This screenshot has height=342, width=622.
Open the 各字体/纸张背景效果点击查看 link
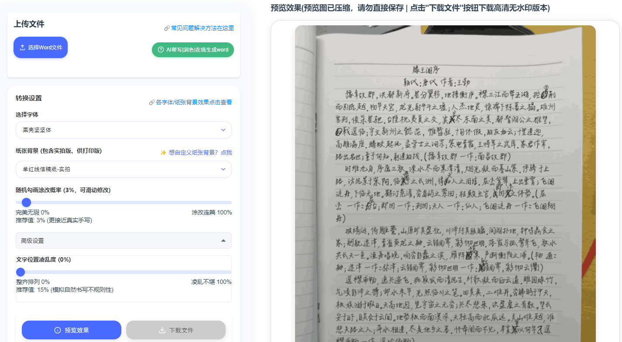(194, 102)
